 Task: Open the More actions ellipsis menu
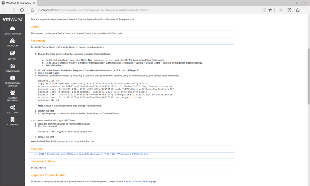click(306, 10)
